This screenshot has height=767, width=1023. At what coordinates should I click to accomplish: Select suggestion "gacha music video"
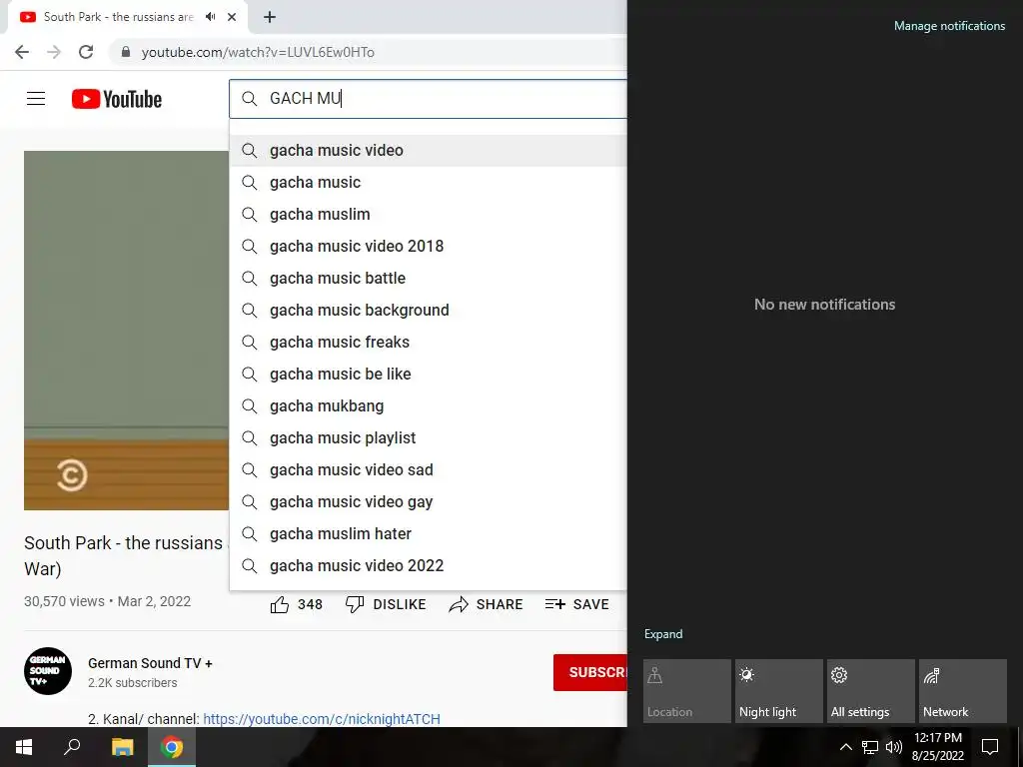pos(428,150)
